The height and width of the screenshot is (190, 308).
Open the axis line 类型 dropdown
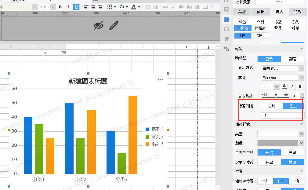pos(281,134)
